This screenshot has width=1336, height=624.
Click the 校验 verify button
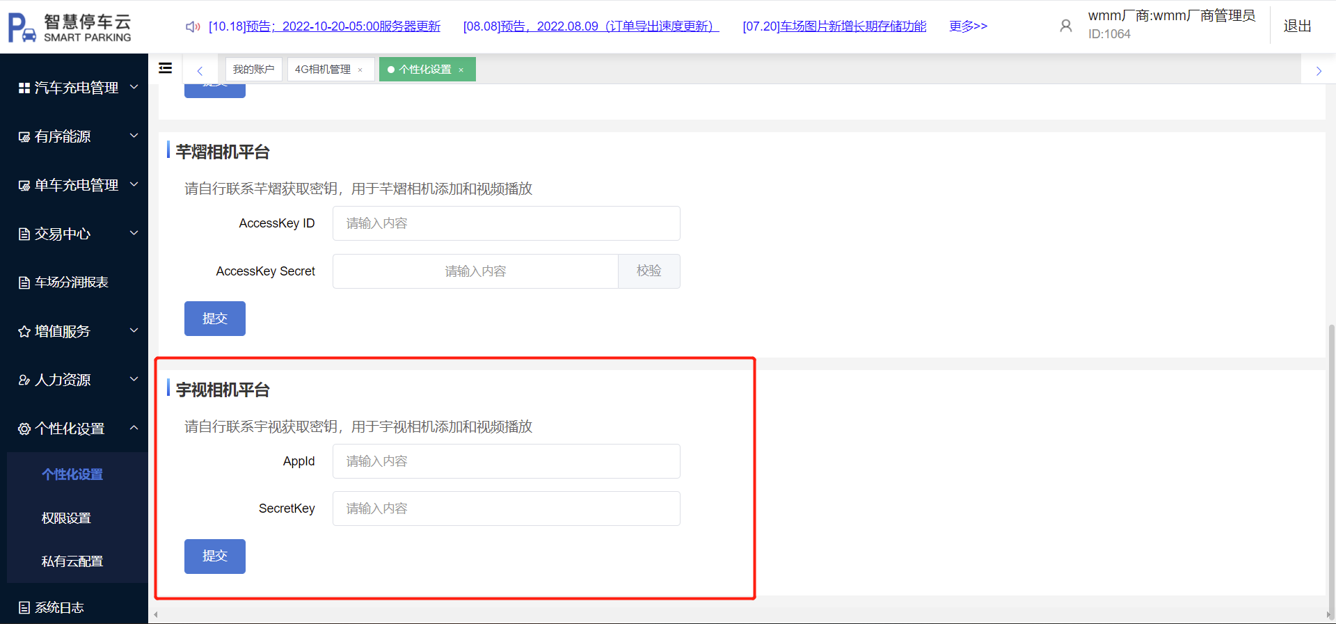click(x=649, y=271)
